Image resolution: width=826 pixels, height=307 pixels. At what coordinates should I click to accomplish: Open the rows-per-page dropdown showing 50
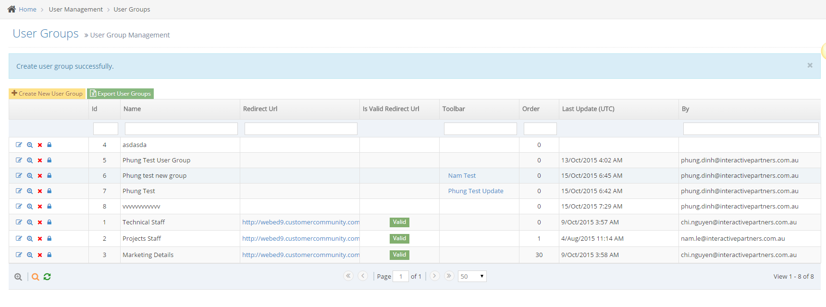(472, 276)
